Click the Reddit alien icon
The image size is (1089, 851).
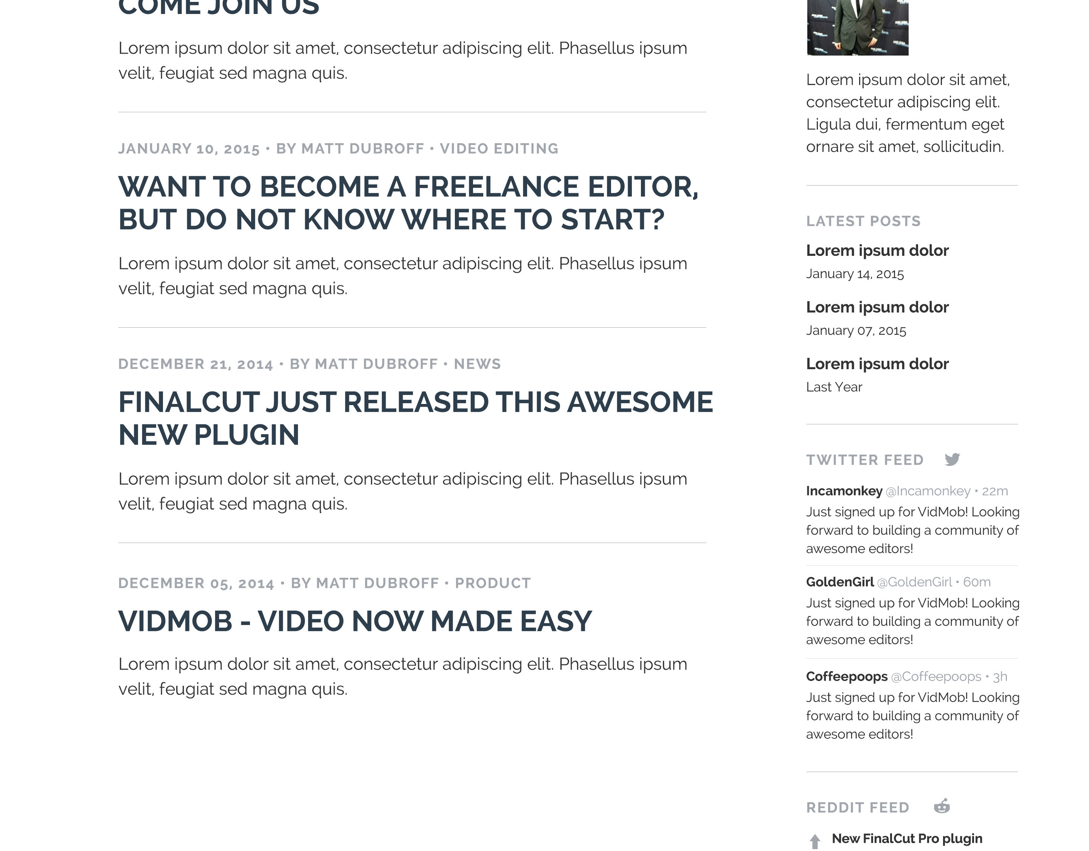click(x=942, y=806)
